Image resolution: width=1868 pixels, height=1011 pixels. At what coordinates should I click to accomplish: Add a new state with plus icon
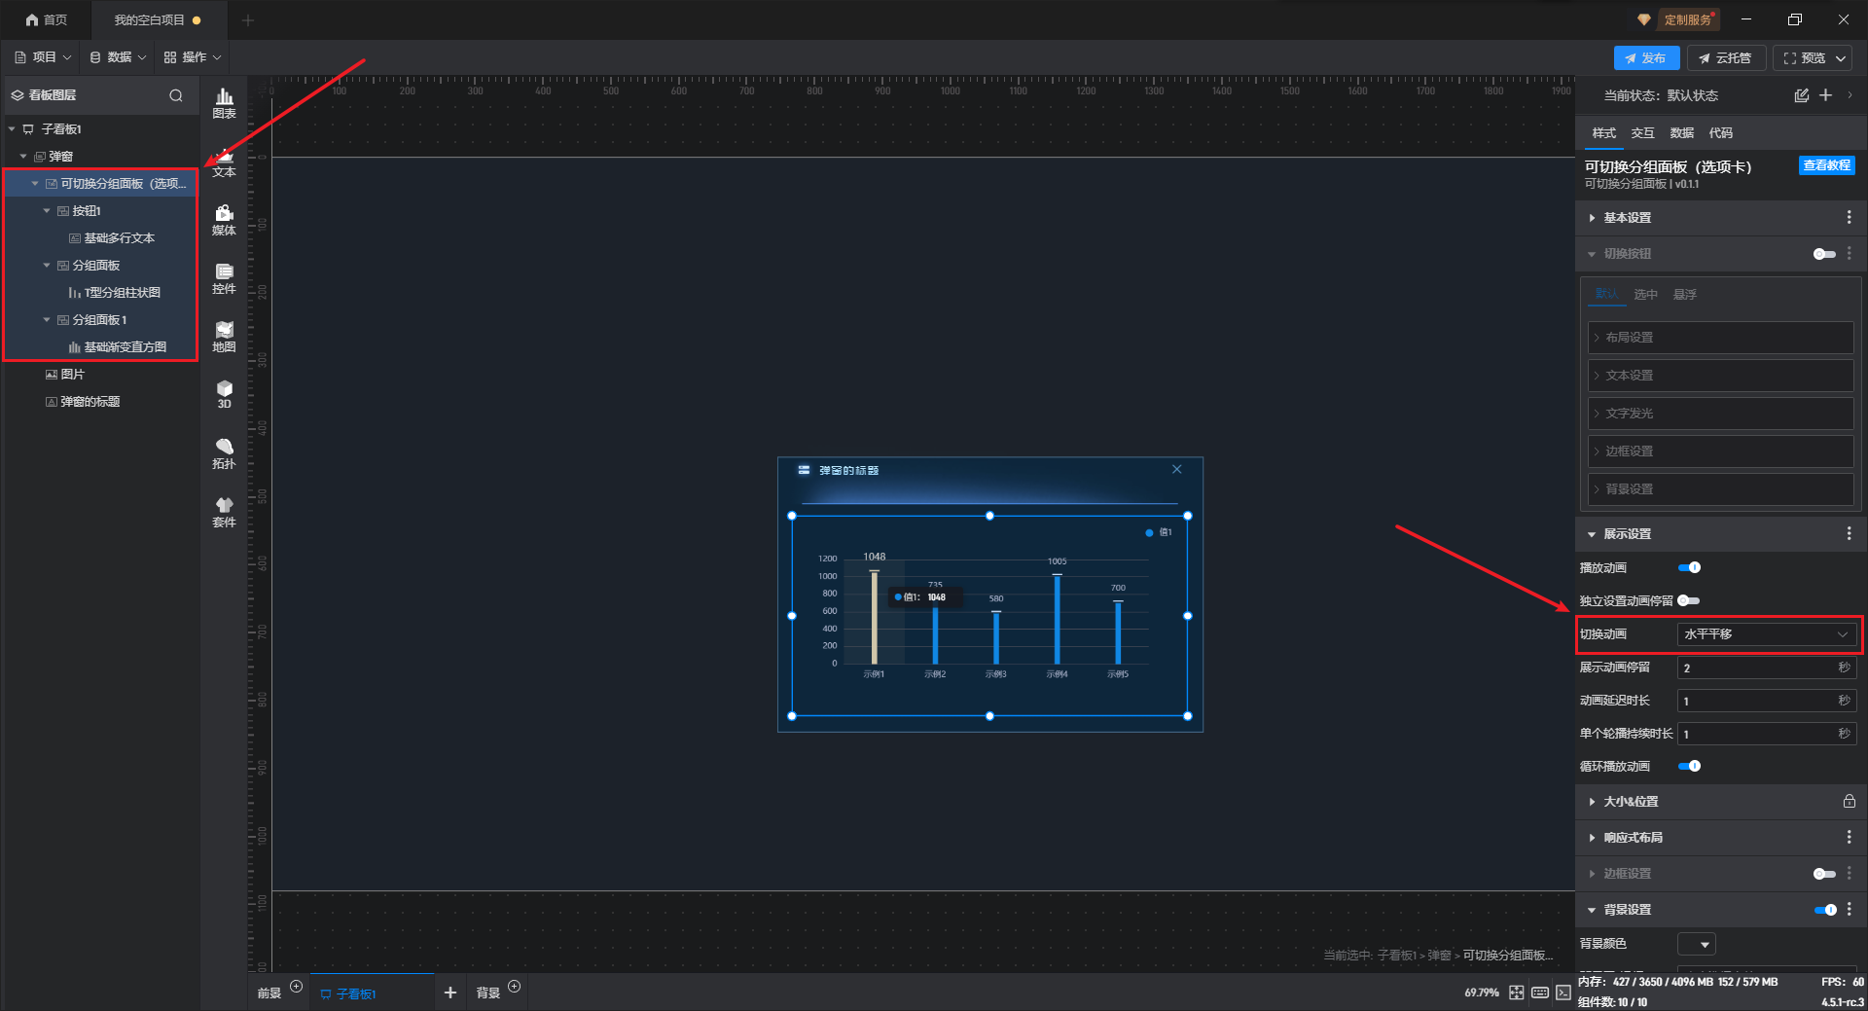click(x=1826, y=95)
